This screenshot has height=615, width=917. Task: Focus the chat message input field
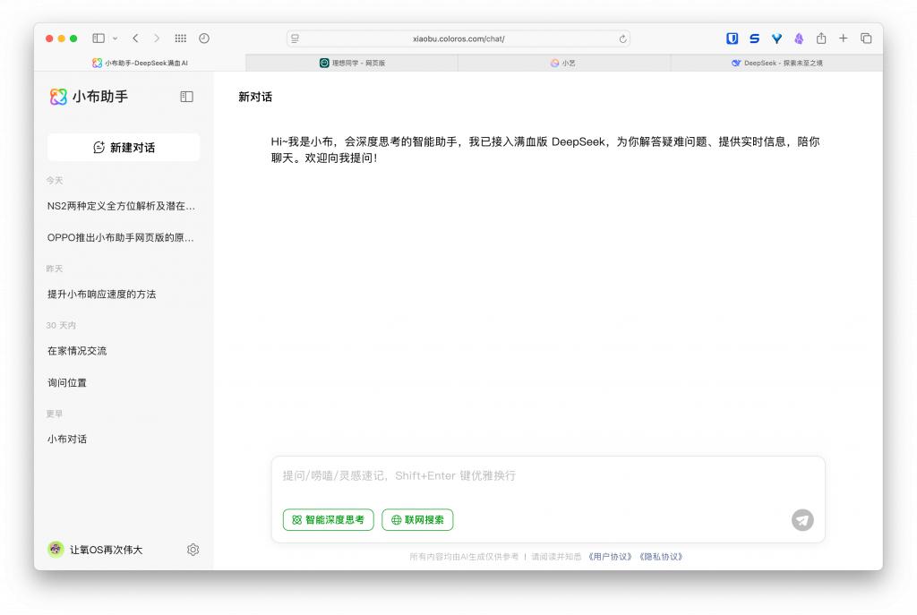click(x=548, y=476)
